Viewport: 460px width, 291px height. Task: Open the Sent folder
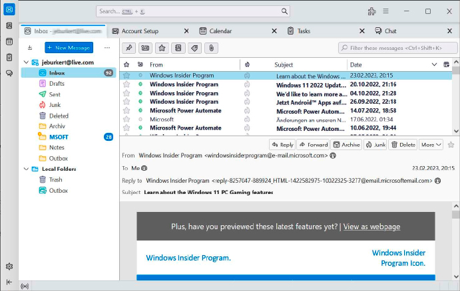click(x=55, y=94)
